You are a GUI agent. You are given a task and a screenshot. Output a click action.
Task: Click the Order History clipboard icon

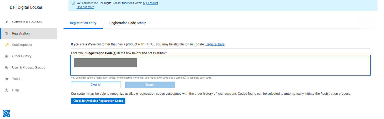coord(6,56)
